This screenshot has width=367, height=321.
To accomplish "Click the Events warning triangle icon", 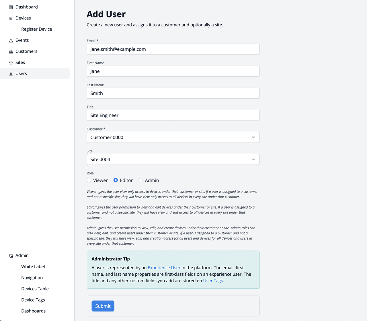I will point(11,40).
